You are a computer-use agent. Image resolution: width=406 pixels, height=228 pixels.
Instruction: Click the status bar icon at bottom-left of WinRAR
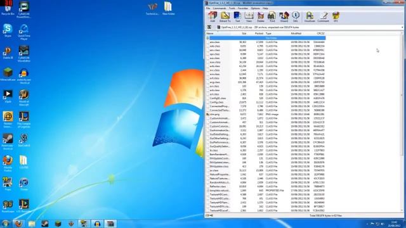[209, 215]
